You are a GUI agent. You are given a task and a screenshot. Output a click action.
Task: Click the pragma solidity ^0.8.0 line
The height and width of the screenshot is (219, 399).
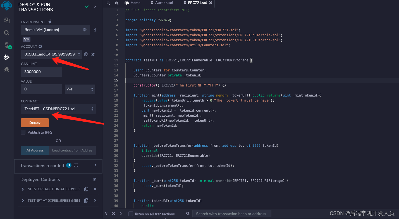tap(149, 20)
